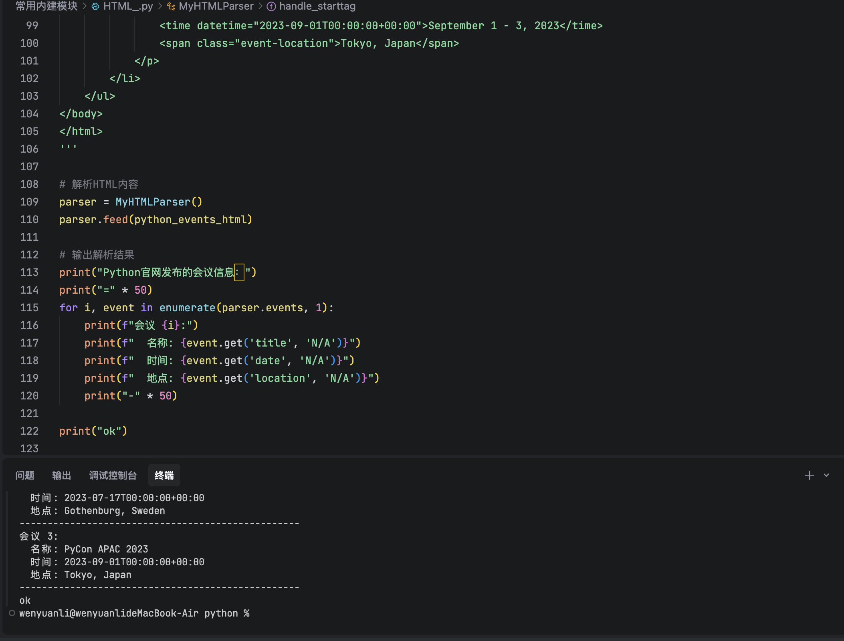Click the method icon before handle_starttag

point(272,6)
